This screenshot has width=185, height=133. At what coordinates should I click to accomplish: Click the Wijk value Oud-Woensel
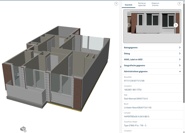(x=136, y=98)
